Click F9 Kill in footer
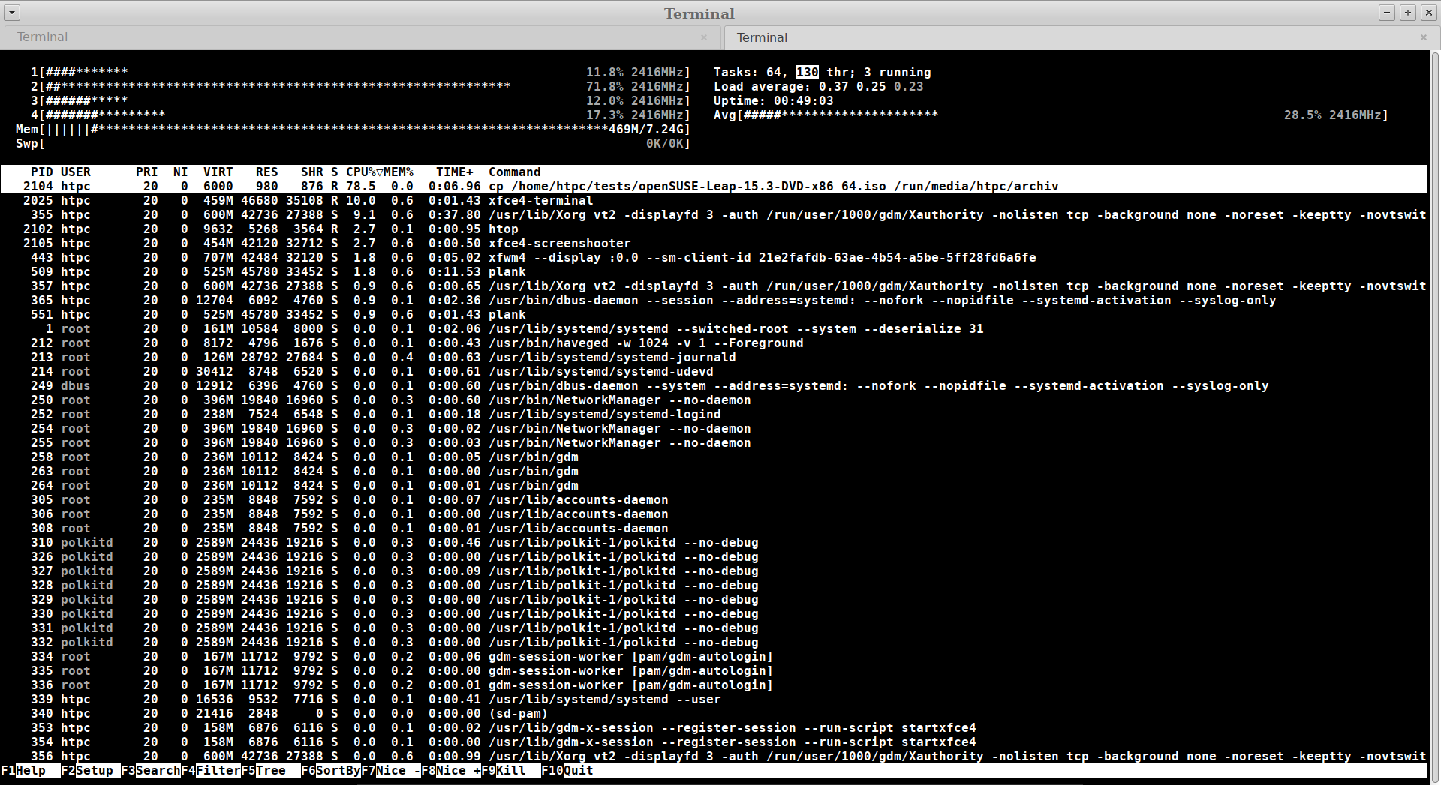This screenshot has height=785, width=1441. pos(511,770)
